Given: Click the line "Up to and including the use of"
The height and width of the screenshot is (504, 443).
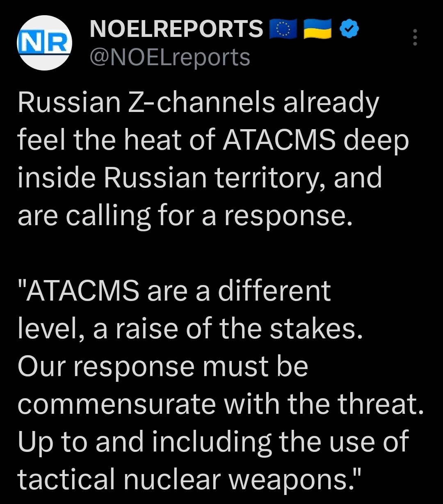Looking at the screenshot, I should (x=213, y=441).
